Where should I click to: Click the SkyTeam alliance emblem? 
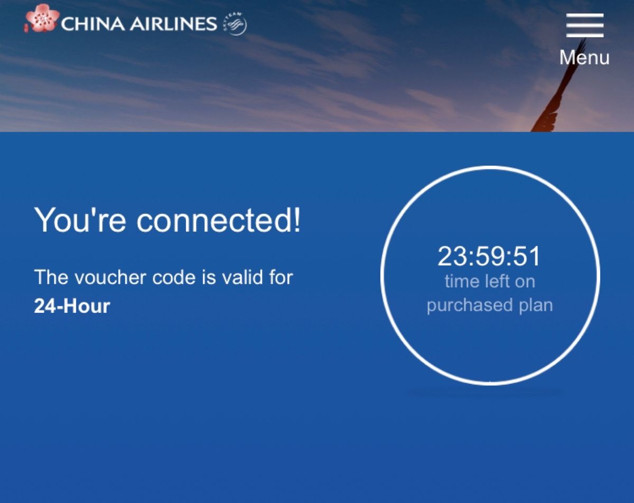coord(236,24)
